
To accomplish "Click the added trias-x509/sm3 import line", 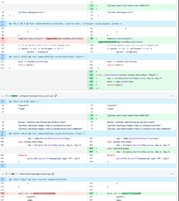I will 128,6.
